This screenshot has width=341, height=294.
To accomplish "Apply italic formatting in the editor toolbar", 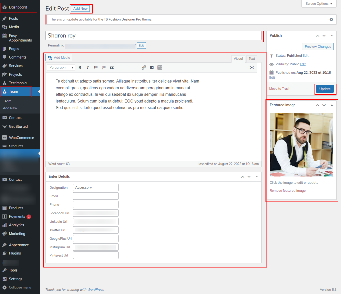I will (88, 68).
